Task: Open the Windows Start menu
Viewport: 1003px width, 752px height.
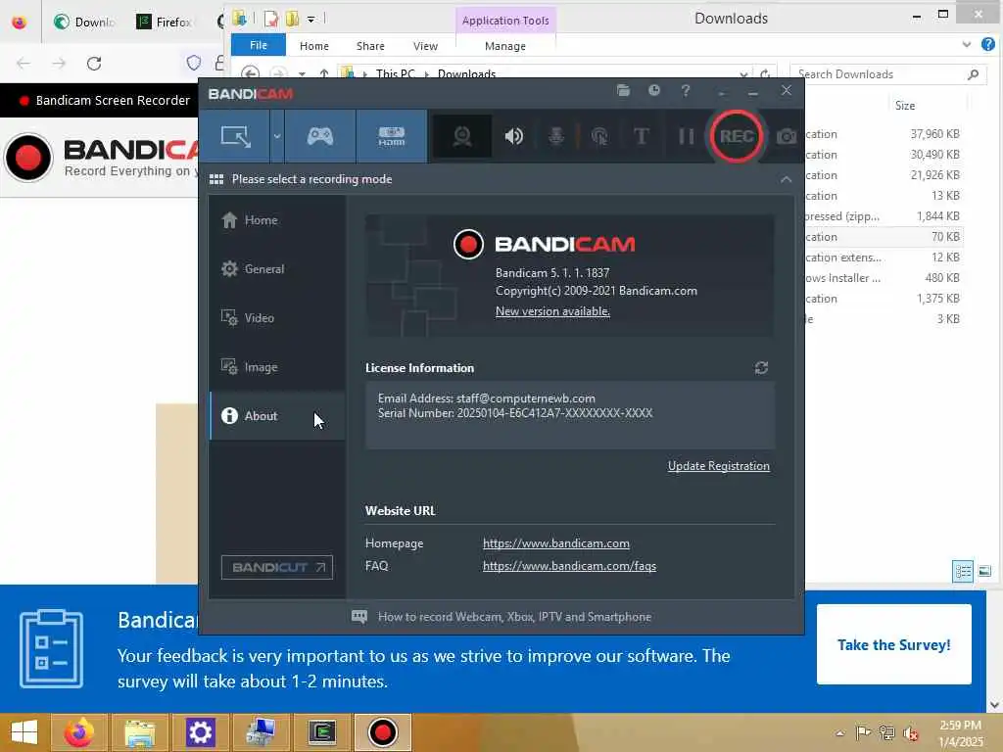Action: click(x=24, y=732)
